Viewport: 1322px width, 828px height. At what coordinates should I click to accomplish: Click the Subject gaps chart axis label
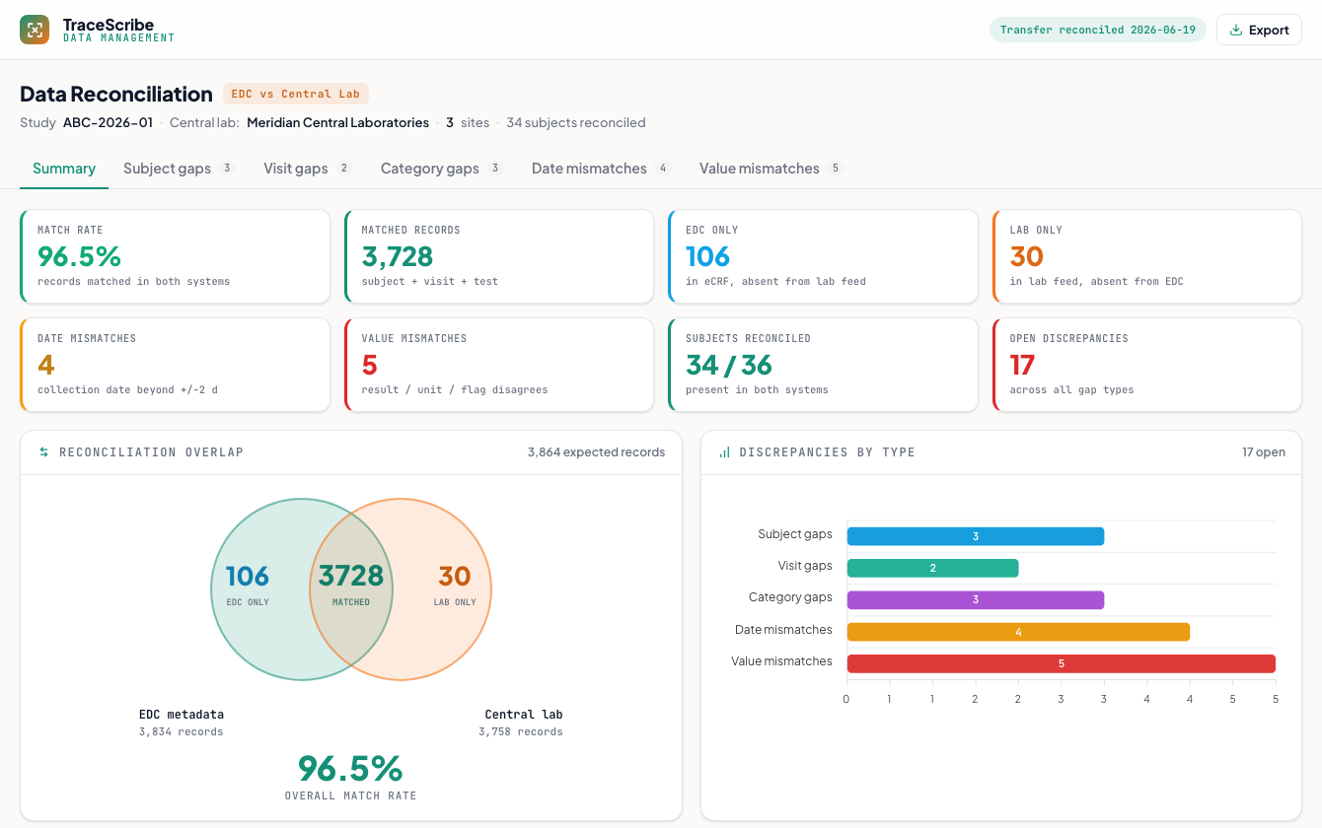(x=795, y=534)
